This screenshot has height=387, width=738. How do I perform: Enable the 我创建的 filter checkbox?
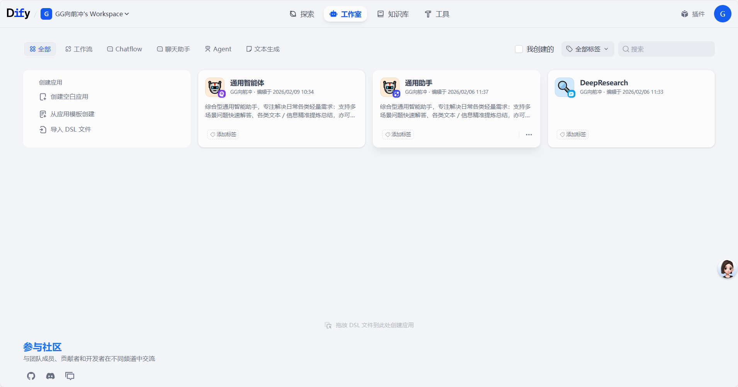(519, 49)
